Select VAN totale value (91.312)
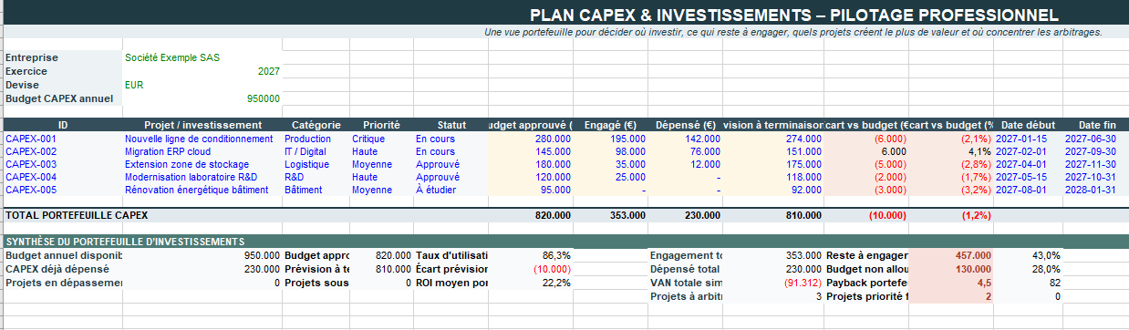This screenshot has height=330, width=1129. [773, 283]
